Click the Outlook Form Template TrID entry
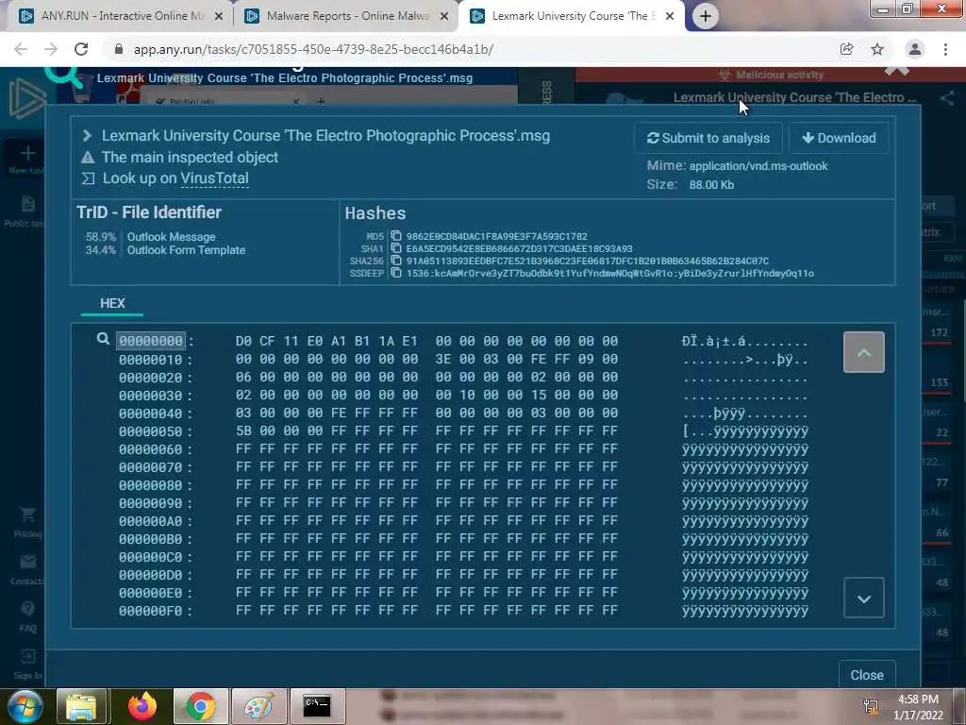This screenshot has width=966, height=725. point(186,250)
